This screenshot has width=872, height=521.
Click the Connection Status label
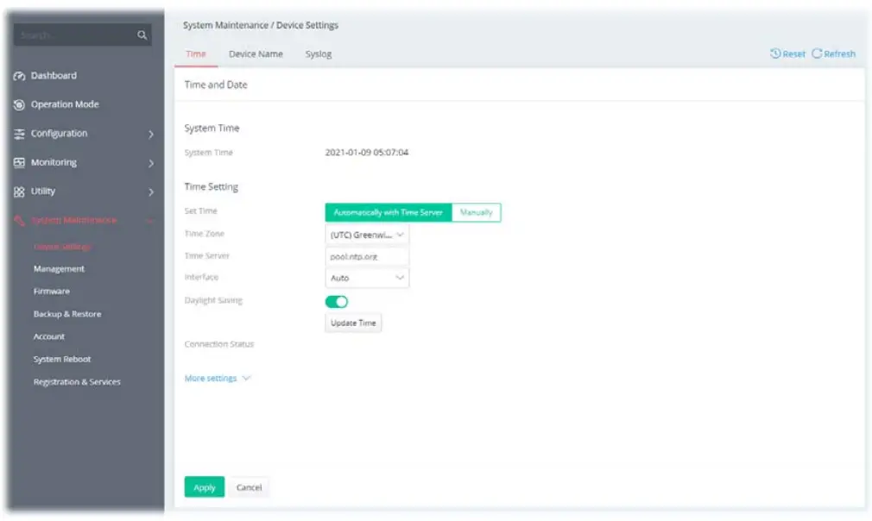(x=219, y=344)
